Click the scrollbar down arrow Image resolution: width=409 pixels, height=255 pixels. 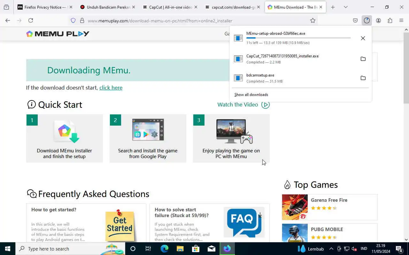tap(406, 240)
